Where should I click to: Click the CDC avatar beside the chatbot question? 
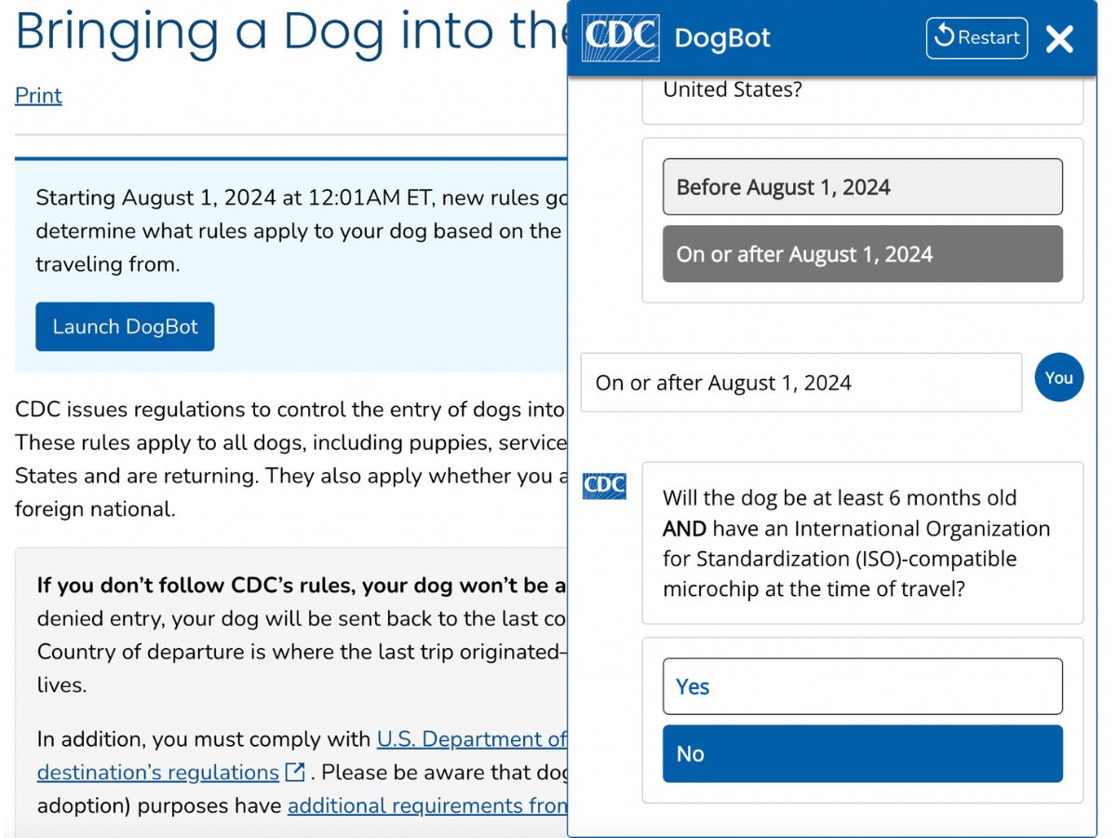tap(604, 486)
